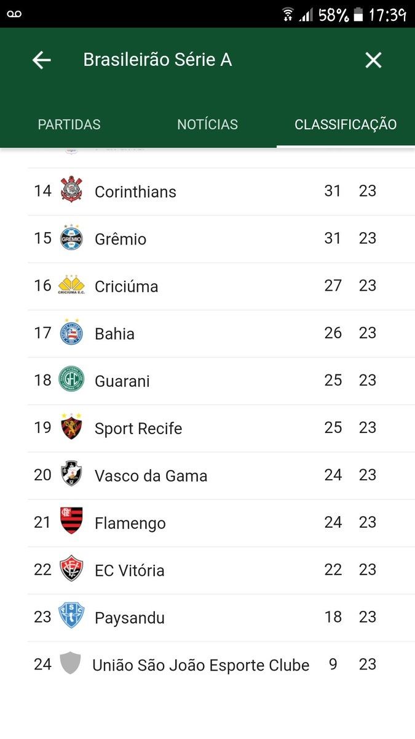
Task: Tap the Bahia club logo
Action: click(71, 333)
